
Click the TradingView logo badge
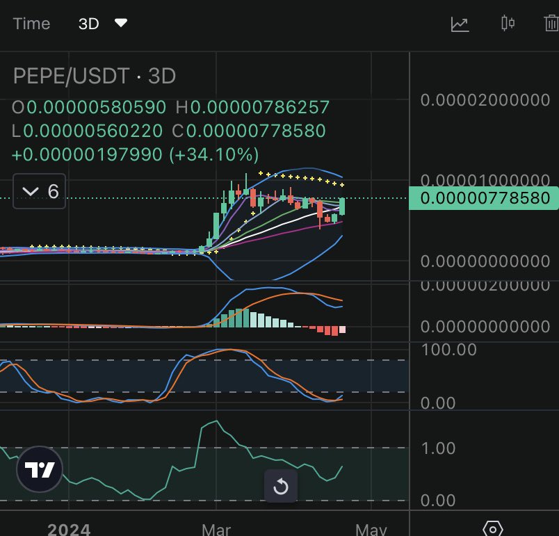pos(40,469)
